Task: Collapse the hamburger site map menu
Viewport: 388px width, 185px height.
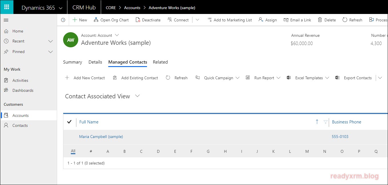Action: pos(6,20)
